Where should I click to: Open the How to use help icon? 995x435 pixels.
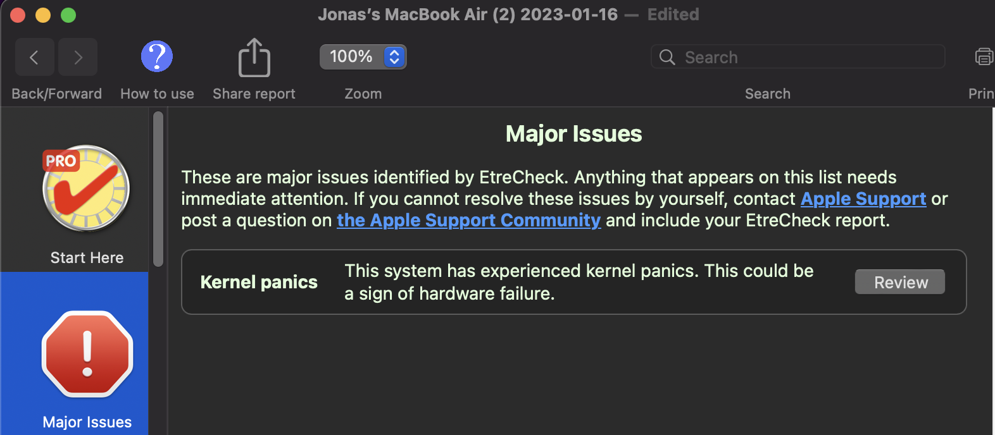pyautogui.click(x=157, y=57)
